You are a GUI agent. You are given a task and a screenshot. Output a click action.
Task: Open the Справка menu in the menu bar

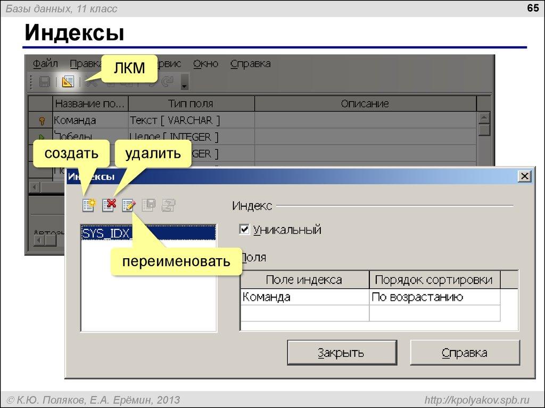point(250,63)
